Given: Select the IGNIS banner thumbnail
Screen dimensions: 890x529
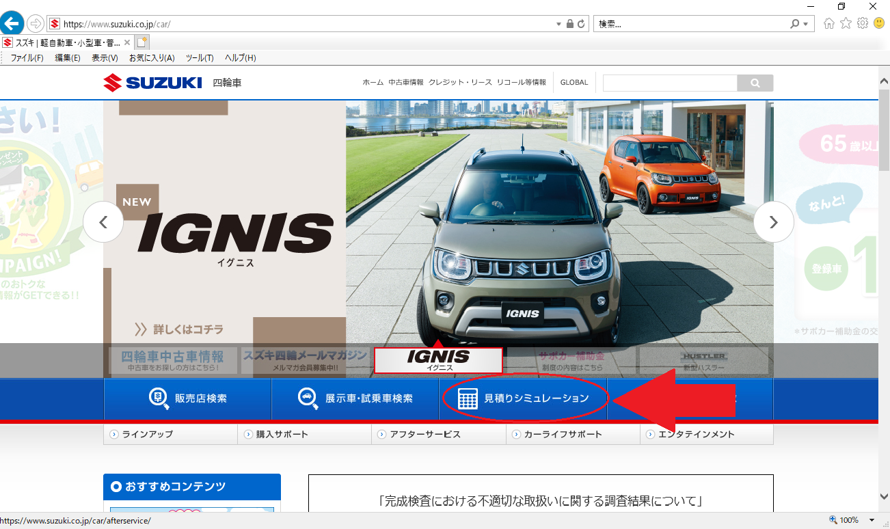Looking at the screenshot, I should 438,360.
